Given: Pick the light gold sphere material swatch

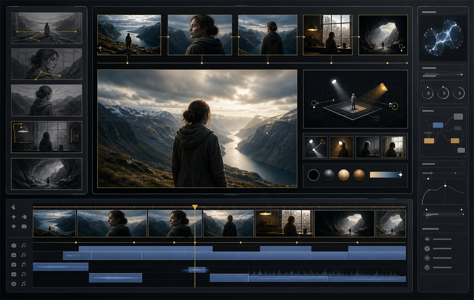Looking at the screenshot, I should 344,175.
